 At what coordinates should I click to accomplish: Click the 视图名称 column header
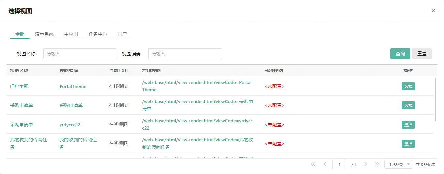[x=19, y=71]
